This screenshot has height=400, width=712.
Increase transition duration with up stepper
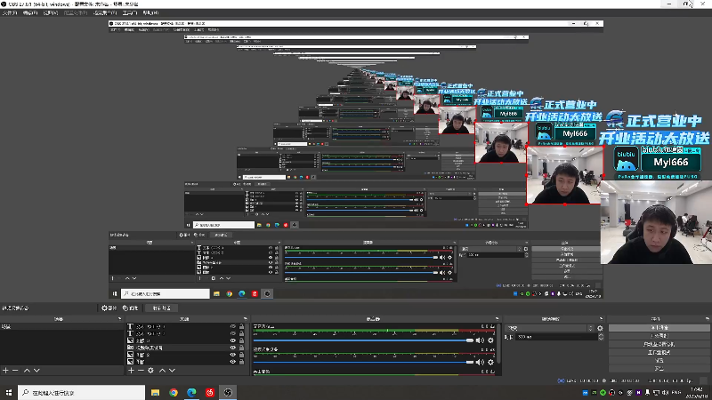click(x=601, y=335)
